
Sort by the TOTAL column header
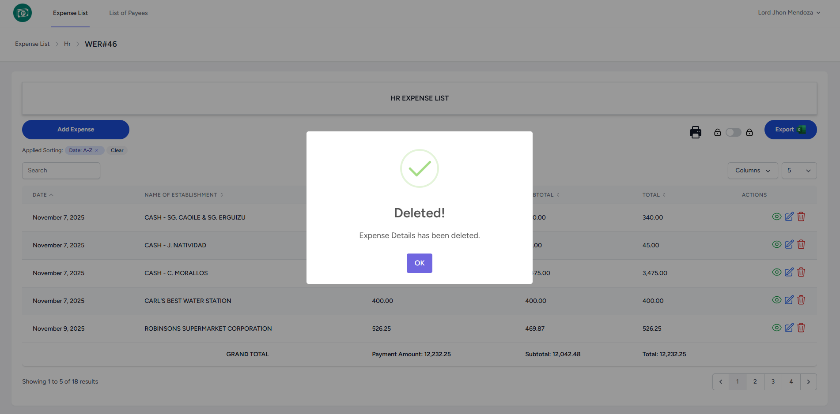(x=654, y=195)
